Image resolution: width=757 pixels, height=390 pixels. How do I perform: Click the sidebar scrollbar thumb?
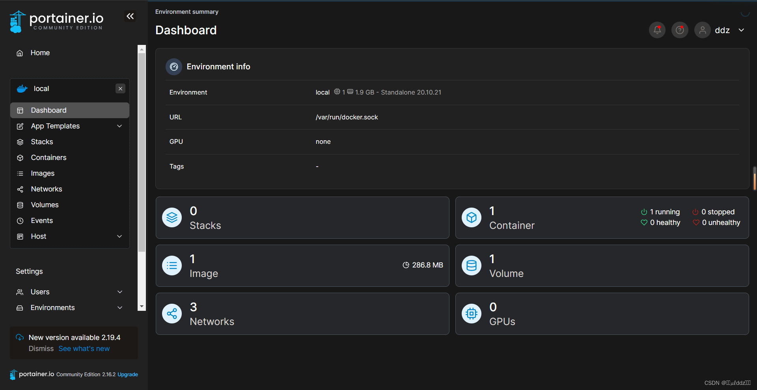tap(142, 153)
